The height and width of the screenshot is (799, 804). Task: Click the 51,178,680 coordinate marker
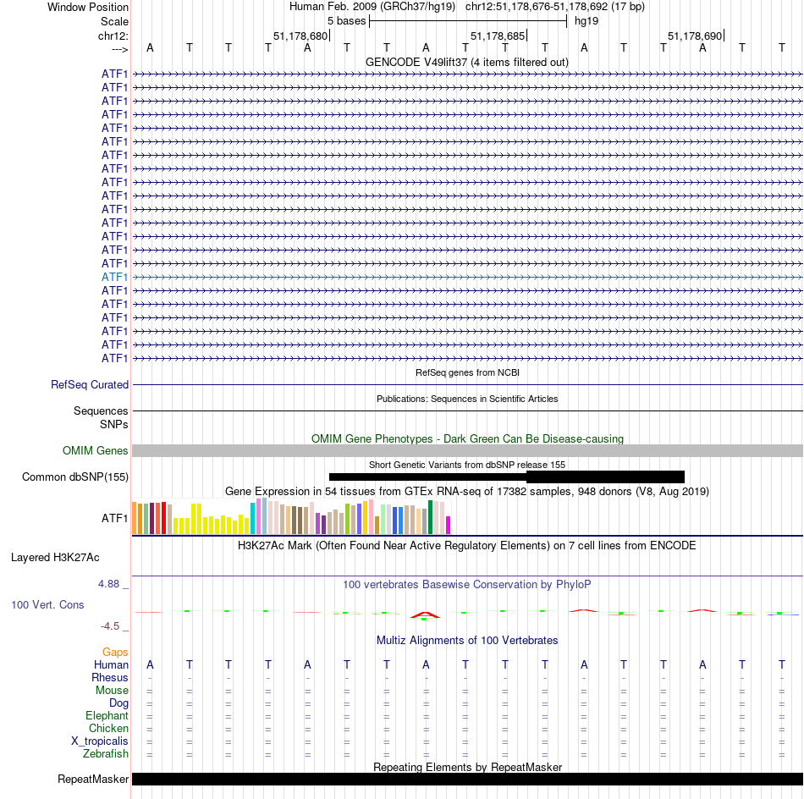click(x=300, y=36)
